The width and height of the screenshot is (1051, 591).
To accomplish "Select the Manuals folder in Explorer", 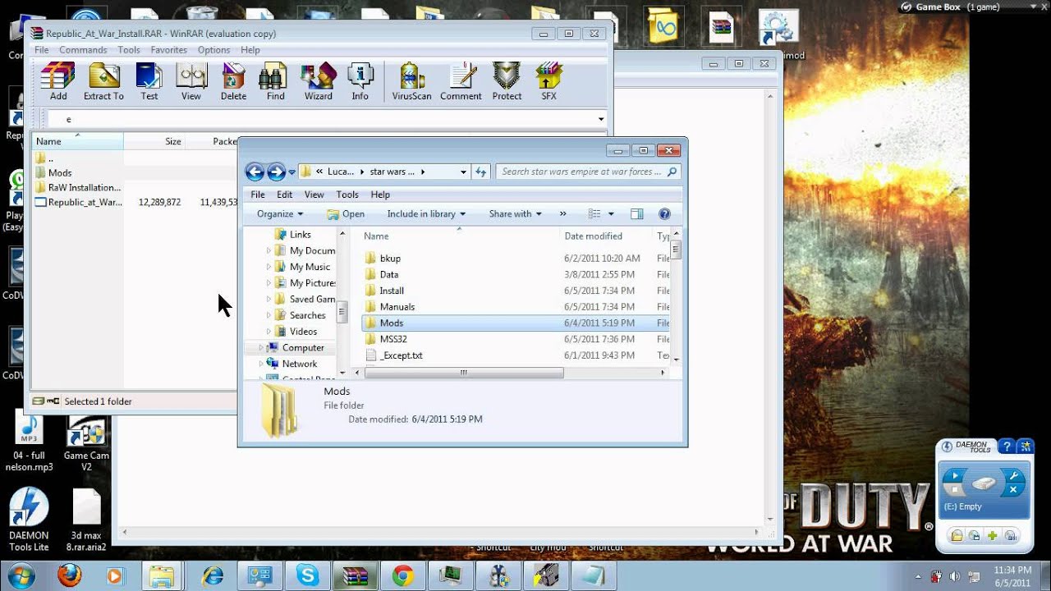I will click(x=397, y=307).
